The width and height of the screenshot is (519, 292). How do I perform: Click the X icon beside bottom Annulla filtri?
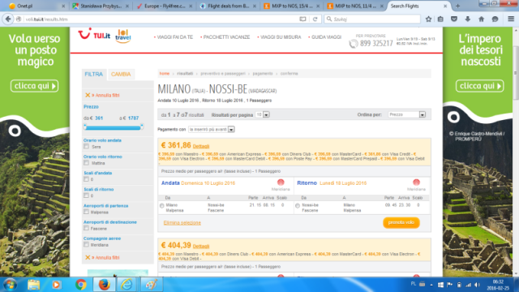click(88, 258)
